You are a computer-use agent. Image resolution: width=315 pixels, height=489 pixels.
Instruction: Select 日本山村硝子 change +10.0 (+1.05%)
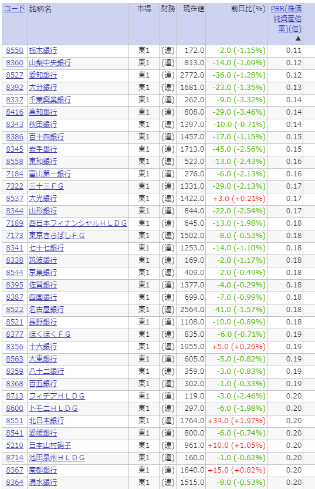tap(236, 446)
